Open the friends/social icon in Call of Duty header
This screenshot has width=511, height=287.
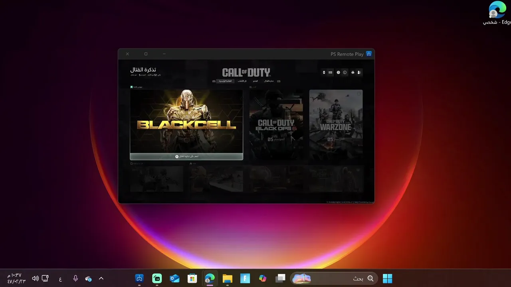359,73
